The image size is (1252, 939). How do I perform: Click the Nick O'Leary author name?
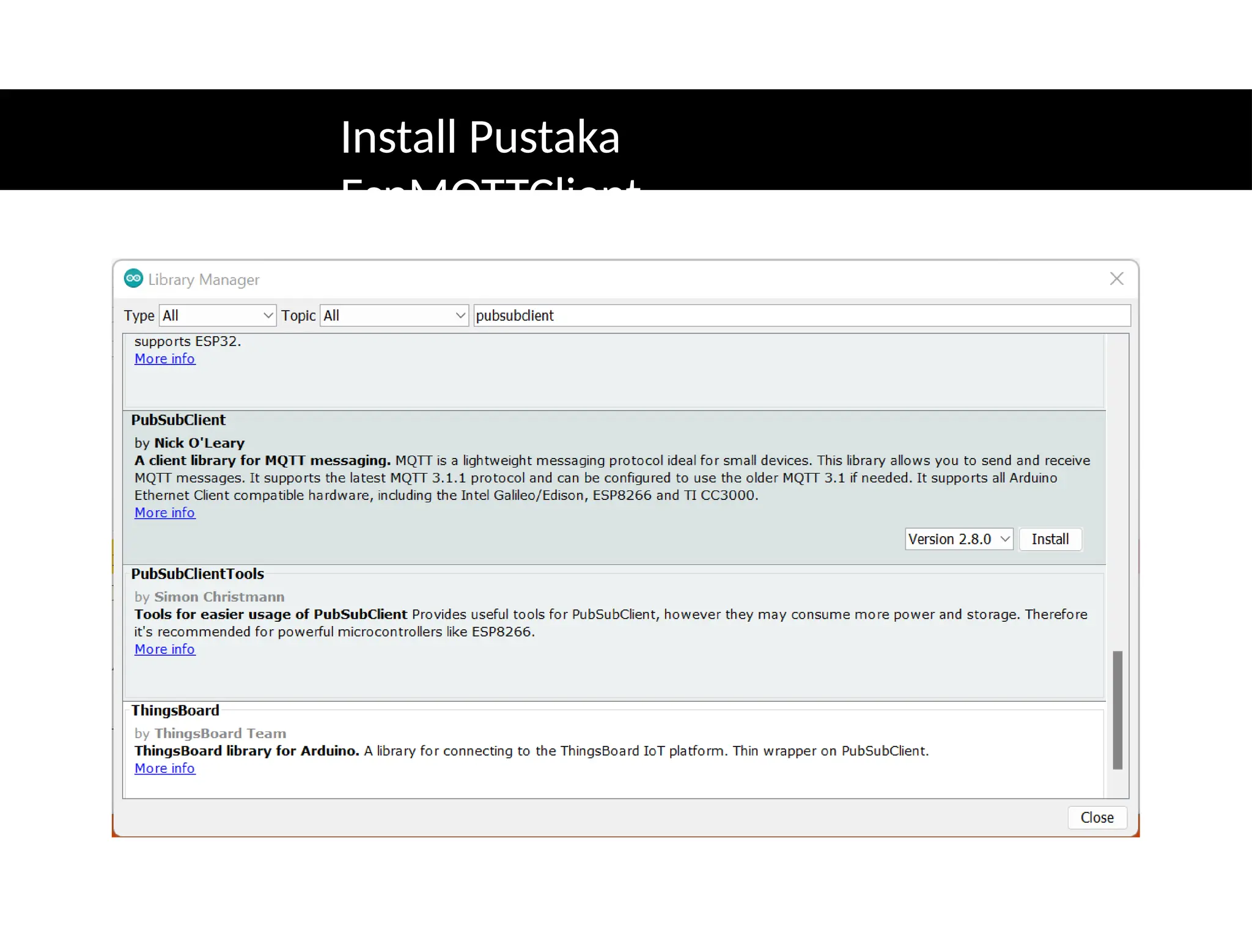[199, 443]
